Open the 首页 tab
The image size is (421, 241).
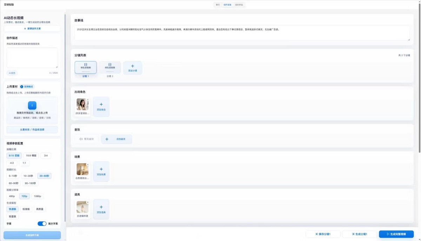tap(218, 5)
